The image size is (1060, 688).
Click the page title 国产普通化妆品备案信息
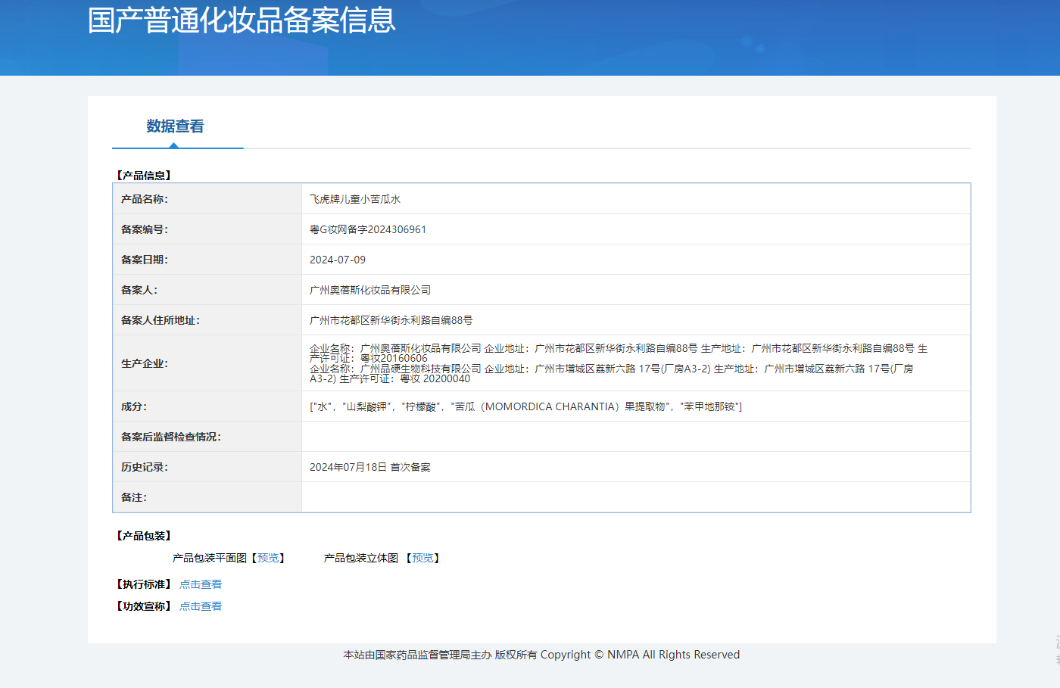[242, 20]
